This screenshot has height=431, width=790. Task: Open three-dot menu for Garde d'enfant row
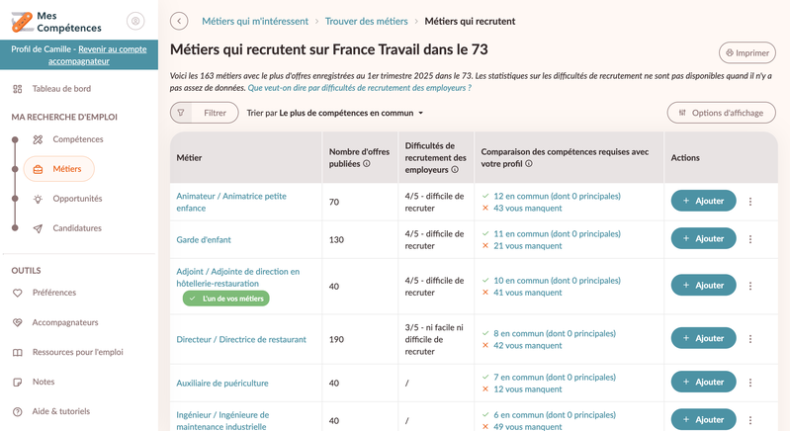[x=750, y=239]
